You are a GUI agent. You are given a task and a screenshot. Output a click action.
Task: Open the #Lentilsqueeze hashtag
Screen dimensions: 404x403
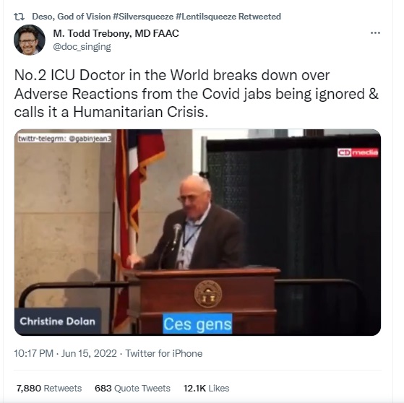click(x=206, y=17)
